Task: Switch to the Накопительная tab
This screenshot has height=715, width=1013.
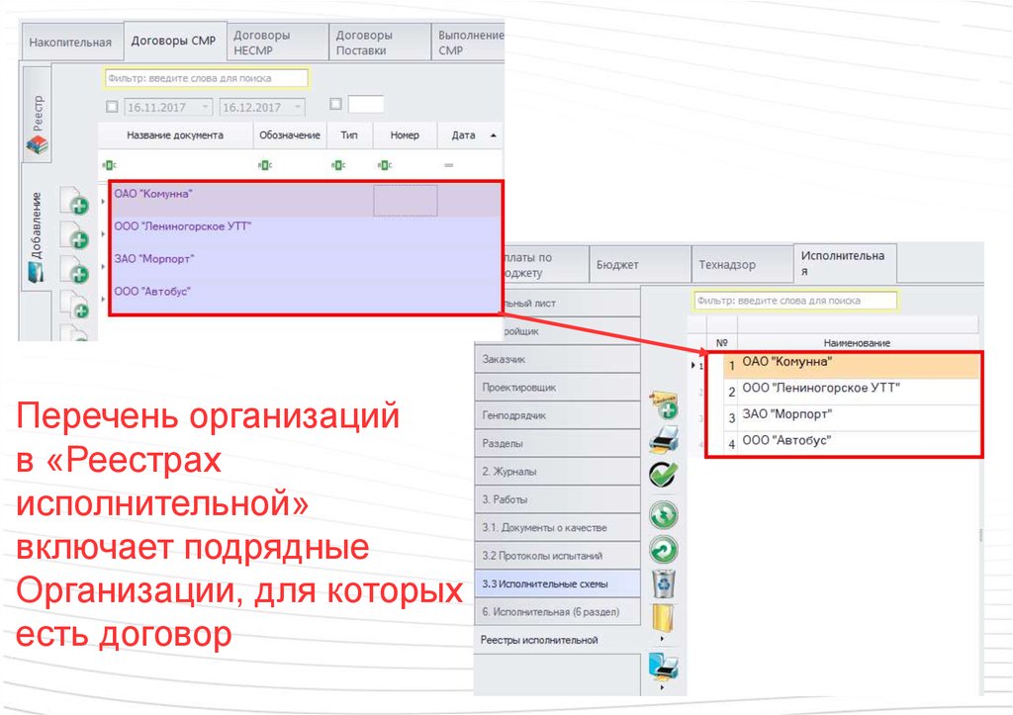Action: [x=71, y=42]
